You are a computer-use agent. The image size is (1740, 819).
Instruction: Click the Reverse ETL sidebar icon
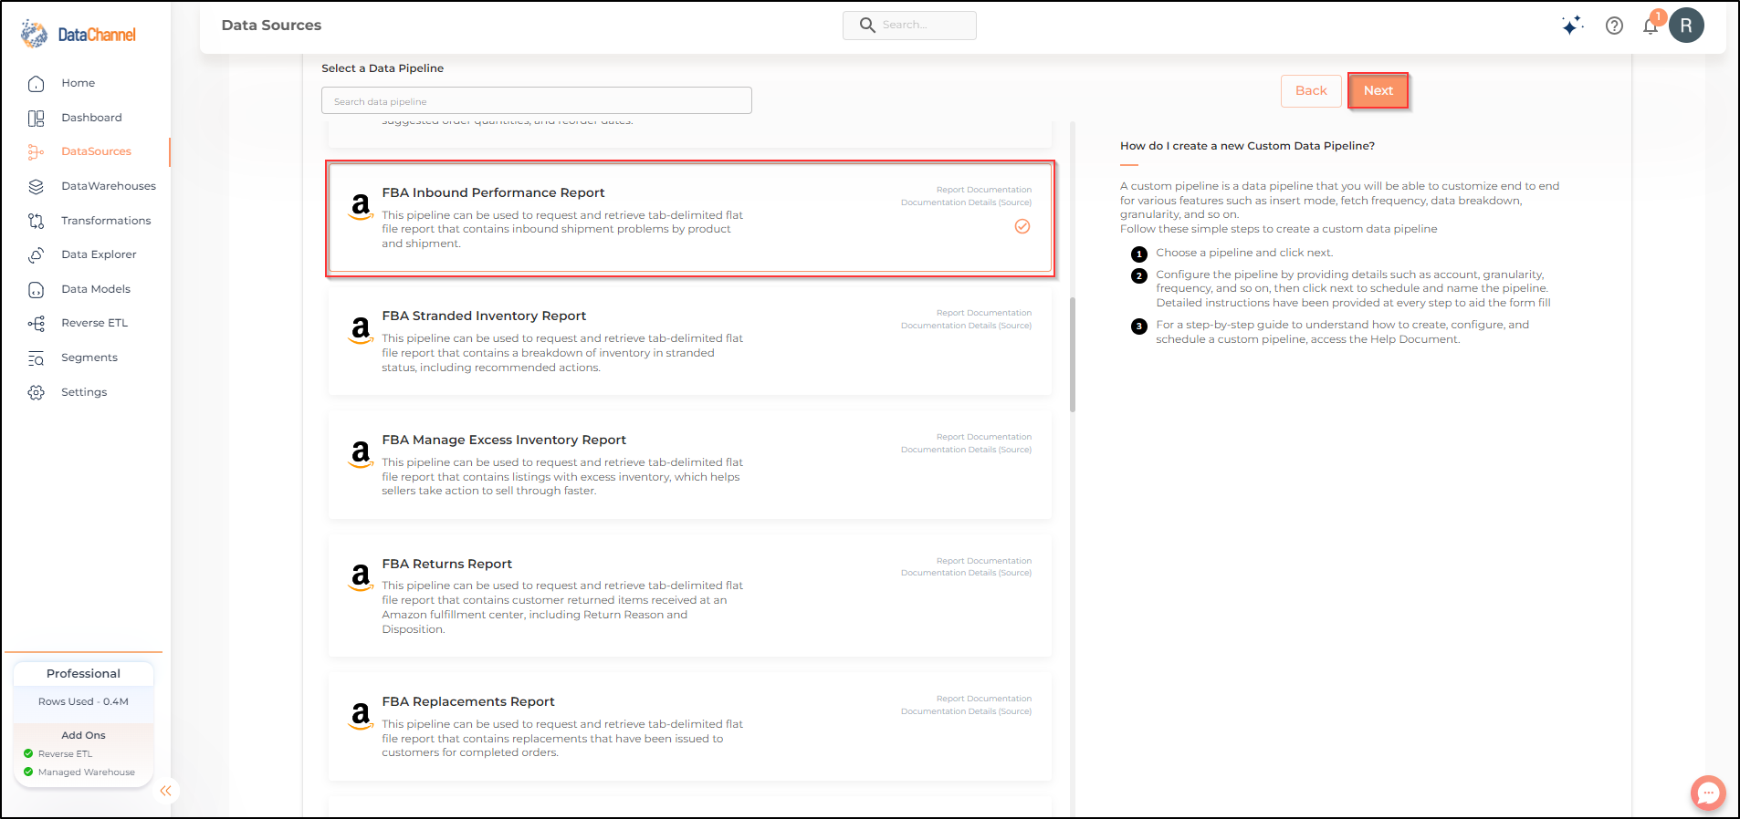pyautogui.click(x=36, y=324)
